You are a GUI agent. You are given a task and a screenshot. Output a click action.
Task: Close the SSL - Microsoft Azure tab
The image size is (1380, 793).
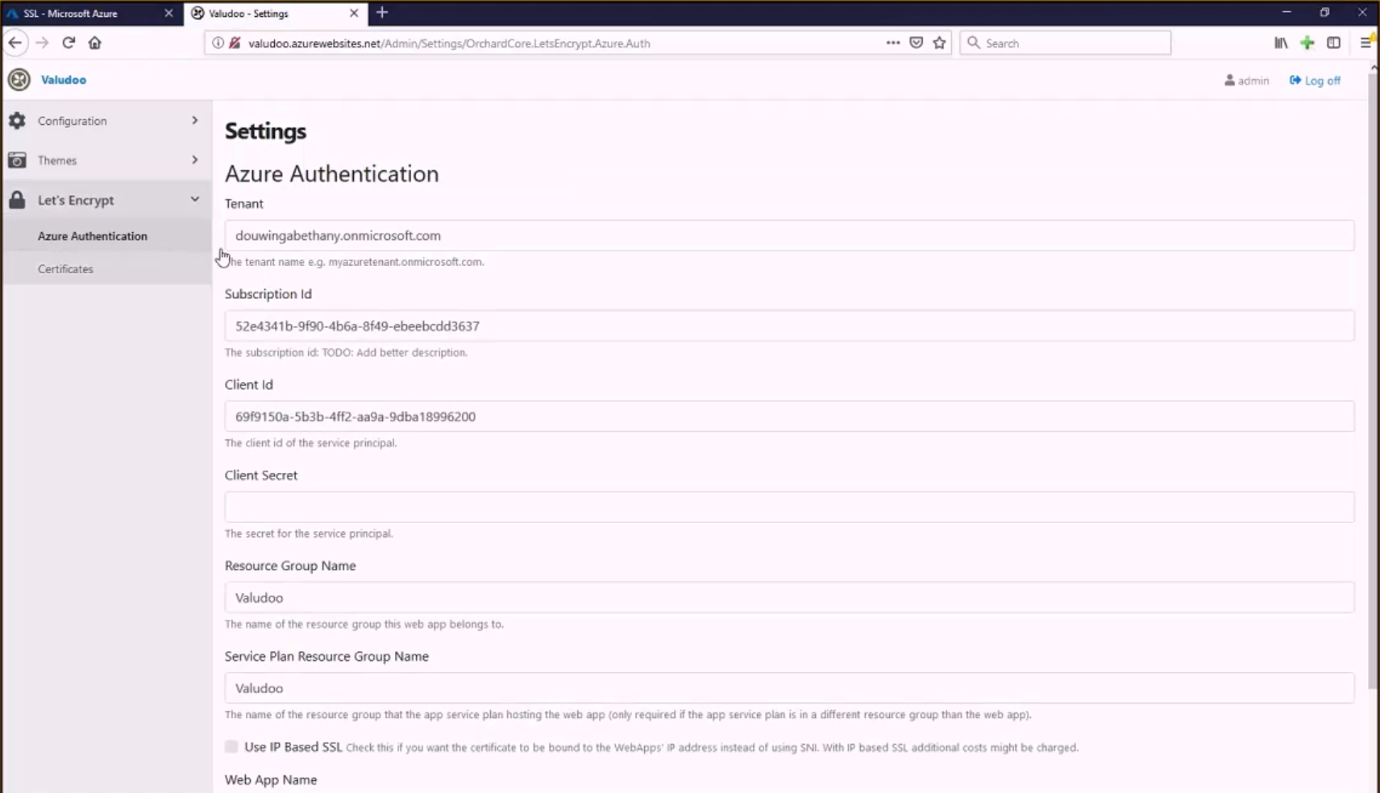tap(168, 13)
